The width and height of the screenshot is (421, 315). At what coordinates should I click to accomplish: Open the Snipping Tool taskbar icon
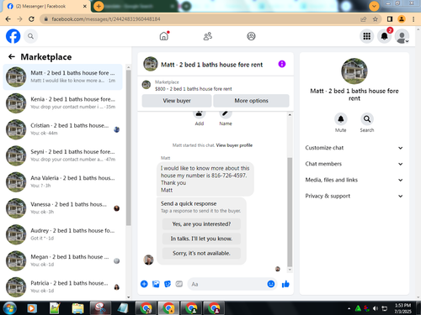click(x=100, y=308)
